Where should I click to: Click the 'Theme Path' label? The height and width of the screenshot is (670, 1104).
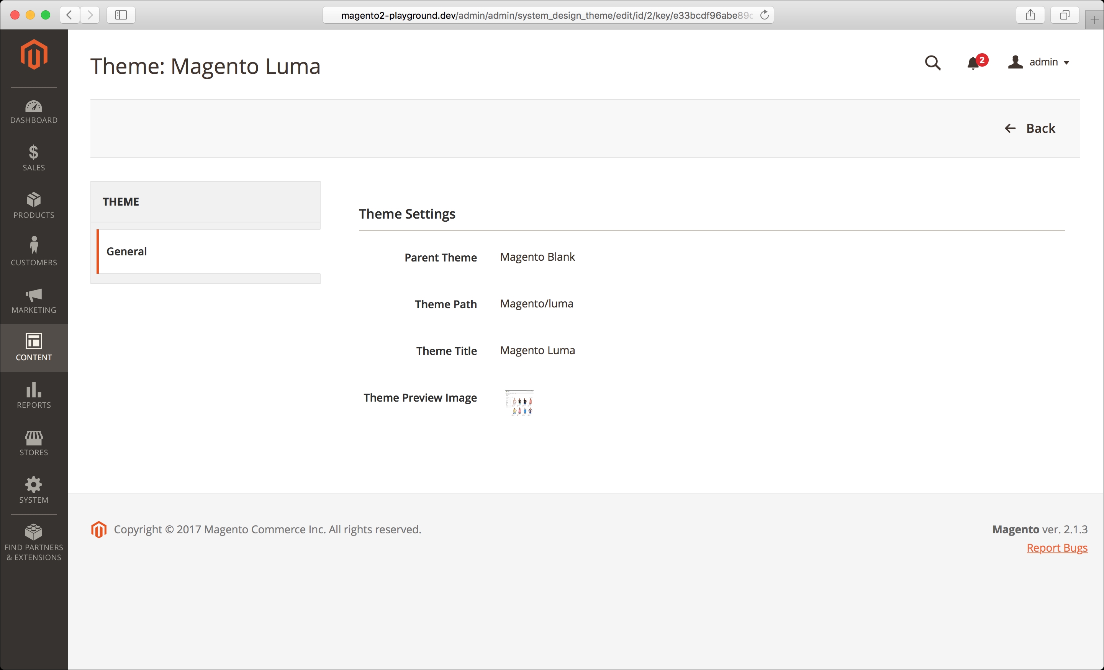(446, 304)
